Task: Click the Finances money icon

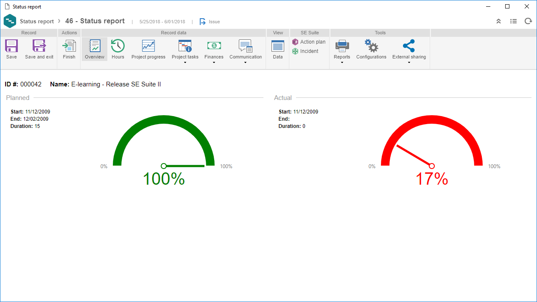Action: pos(214,46)
